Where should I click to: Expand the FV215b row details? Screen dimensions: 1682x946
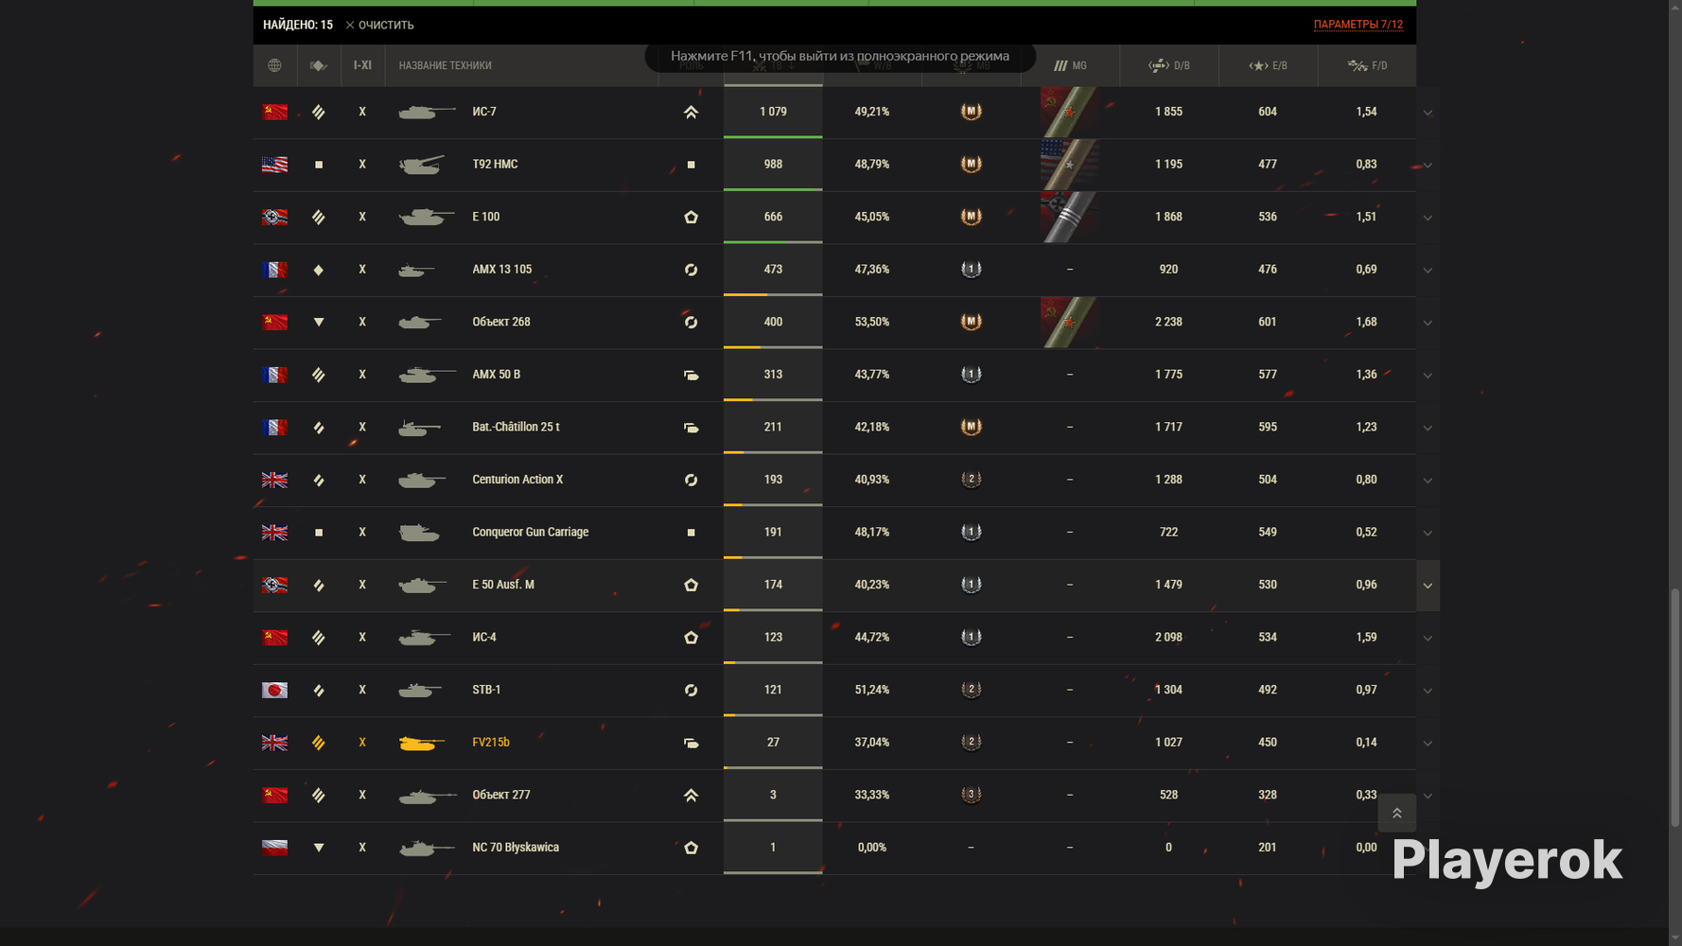tap(1428, 744)
